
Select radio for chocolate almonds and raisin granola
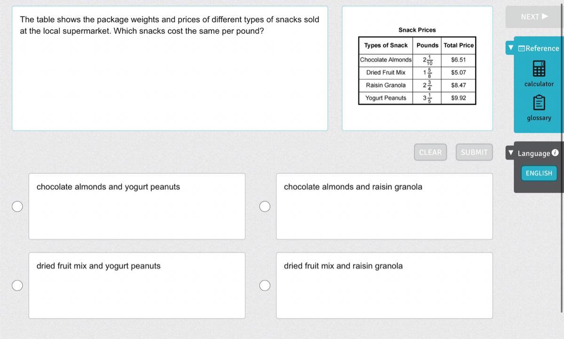(265, 207)
